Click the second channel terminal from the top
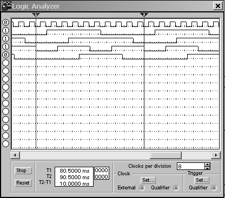Image resolution: width=225 pixels, height=198 pixels. pyautogui.click(x=5, y=31)
